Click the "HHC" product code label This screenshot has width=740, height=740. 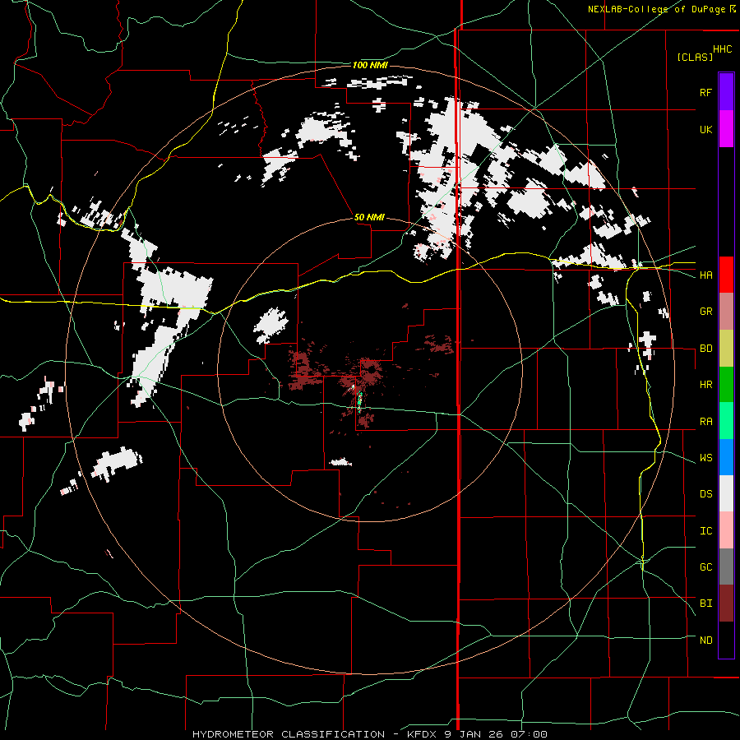tap(722, 49)
